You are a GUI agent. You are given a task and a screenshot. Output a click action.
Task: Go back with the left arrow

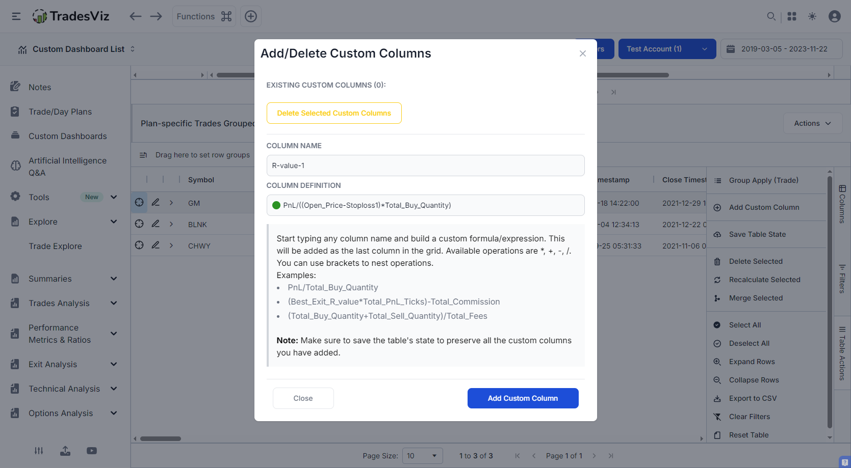[x=135, y=16]
